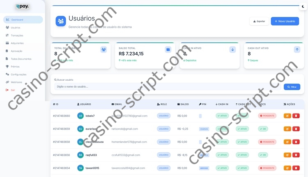Click the Total de Usuários group icon

tap(103, 49)
